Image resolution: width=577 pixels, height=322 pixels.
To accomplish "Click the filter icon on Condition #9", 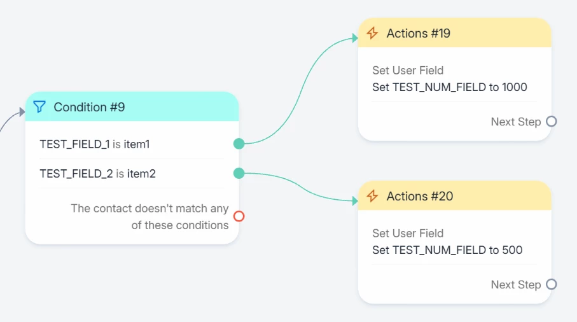I will pyautogui.click(x=39, y=107).
